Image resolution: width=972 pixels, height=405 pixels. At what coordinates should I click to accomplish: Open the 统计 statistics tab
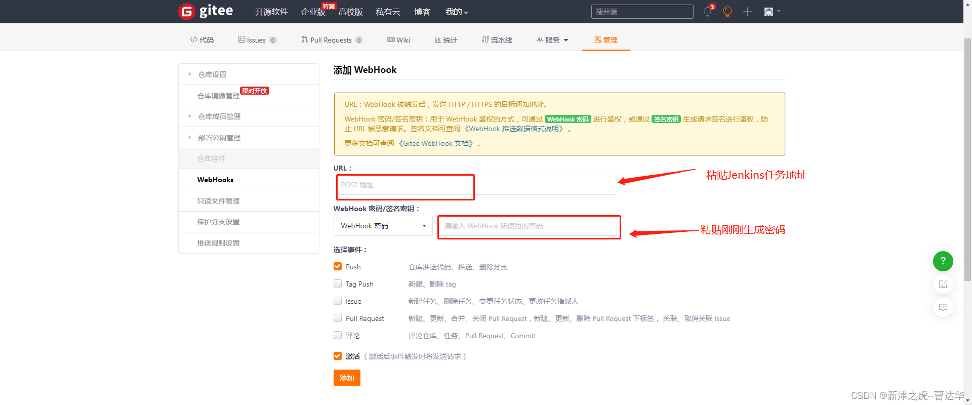(x=446, y=40)
